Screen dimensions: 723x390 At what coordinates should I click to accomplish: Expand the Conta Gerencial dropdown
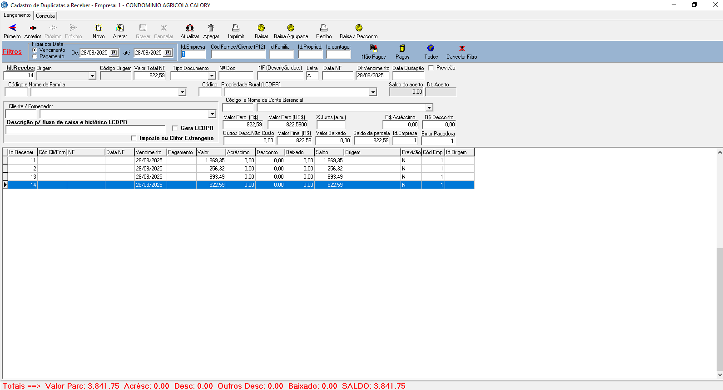[x=429, y=108]
